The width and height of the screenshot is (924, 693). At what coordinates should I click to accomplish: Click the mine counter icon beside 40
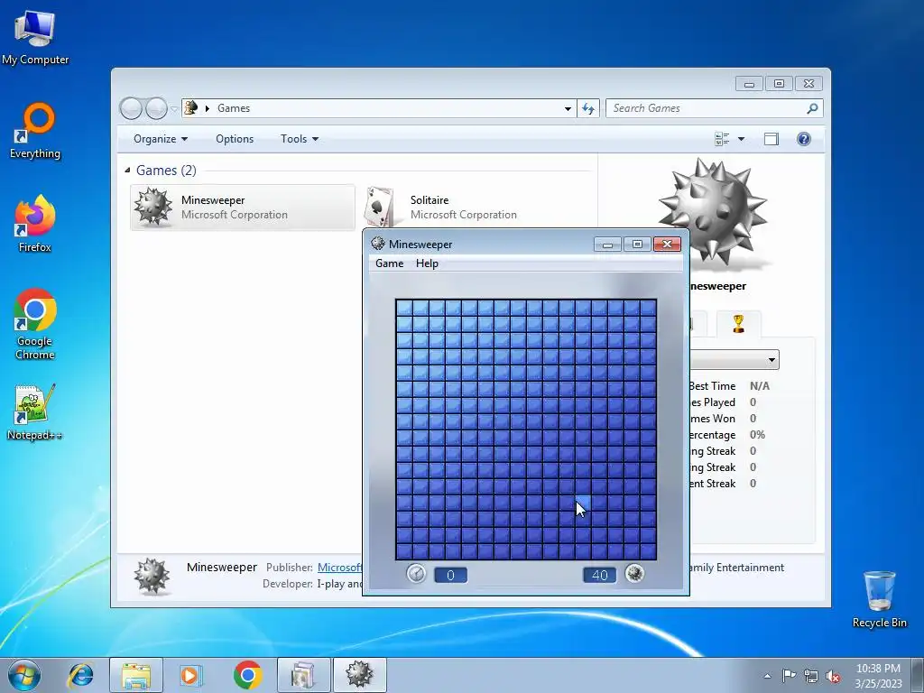tap(634, 573)
